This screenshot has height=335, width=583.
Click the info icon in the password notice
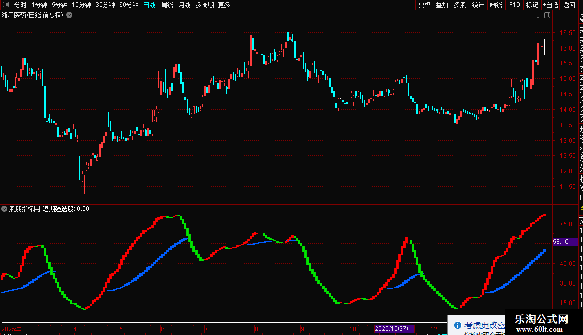pyautogui.click(x=458, y=325)
